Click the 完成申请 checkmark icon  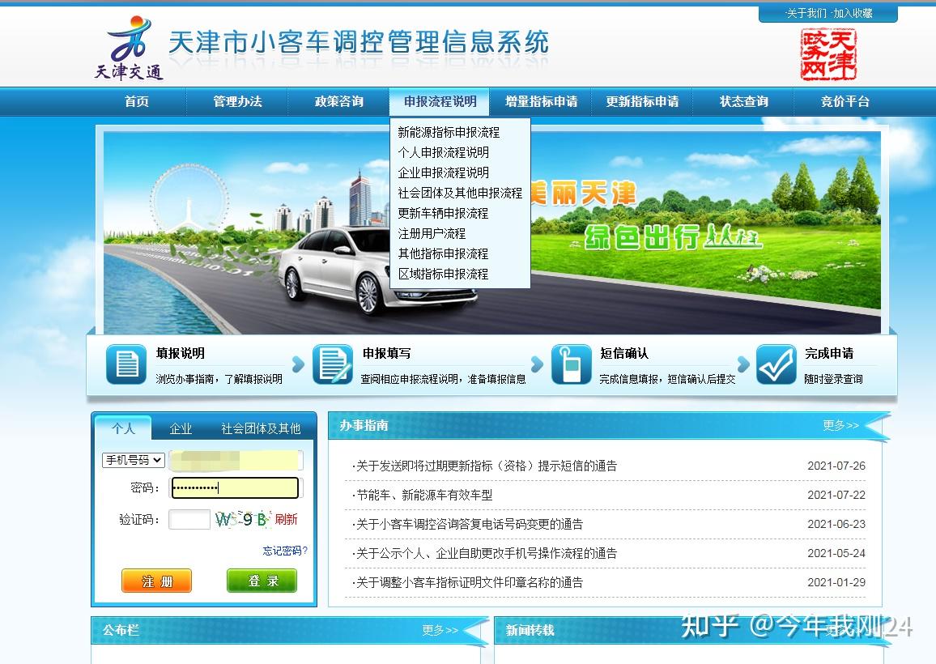tap(776, 364)
